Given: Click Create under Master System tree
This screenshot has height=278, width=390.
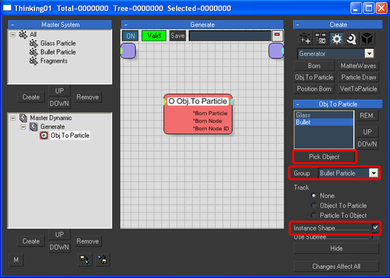Looking at the screenshot, I should (x=31, y=97).
